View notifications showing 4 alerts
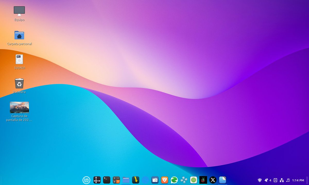The image size is (309, 185). point(267,180)
